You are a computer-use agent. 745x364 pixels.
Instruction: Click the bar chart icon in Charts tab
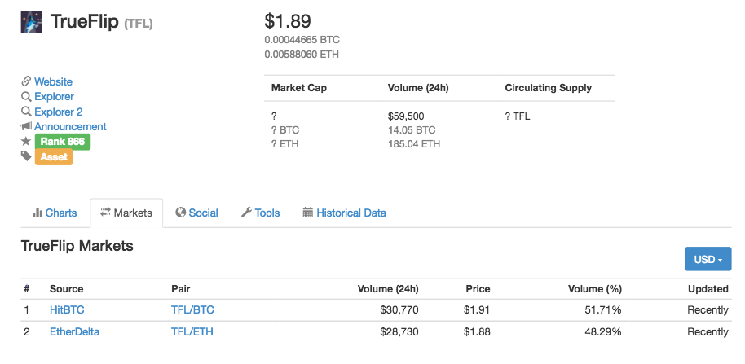[37, 213]
